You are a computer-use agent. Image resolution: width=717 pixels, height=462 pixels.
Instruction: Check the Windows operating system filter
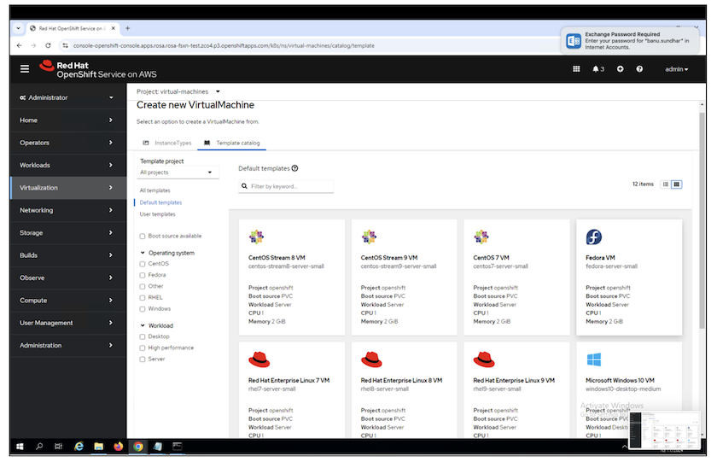143,309
